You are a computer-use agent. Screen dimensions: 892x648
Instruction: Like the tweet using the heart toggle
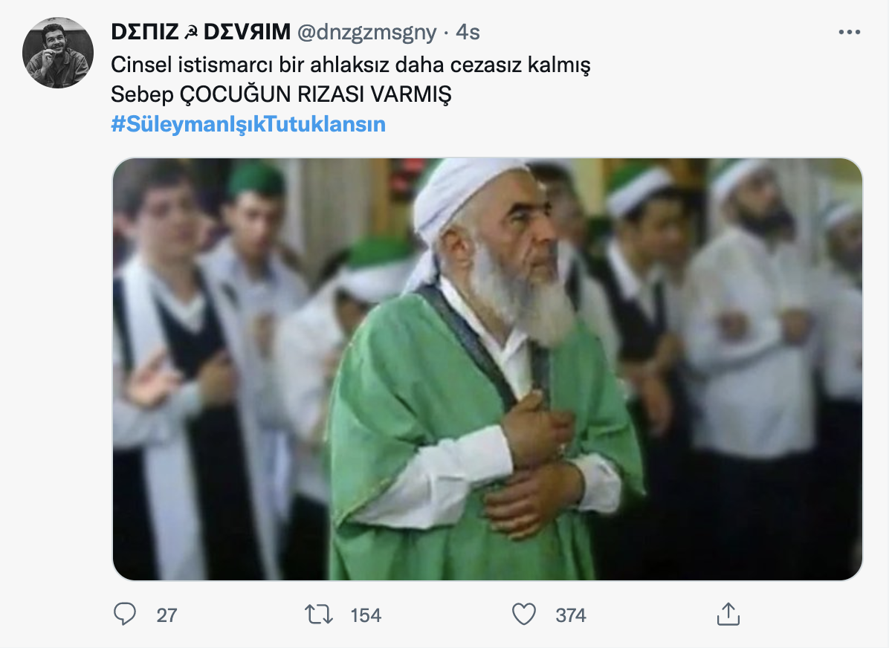527,615
